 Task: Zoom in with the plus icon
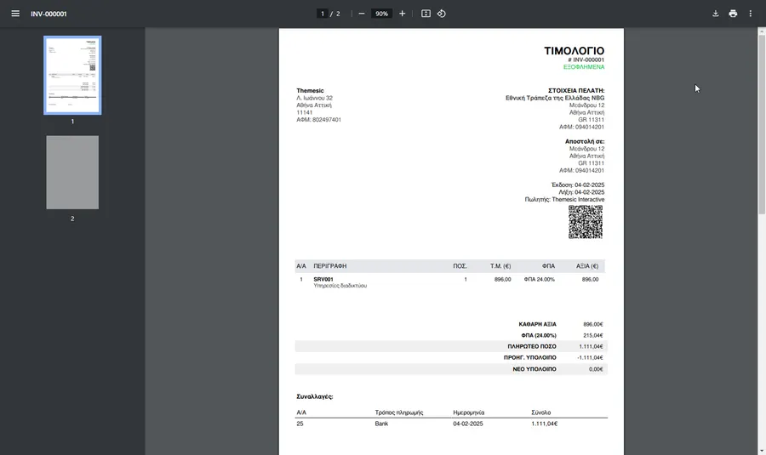click(x=402, y=14)
